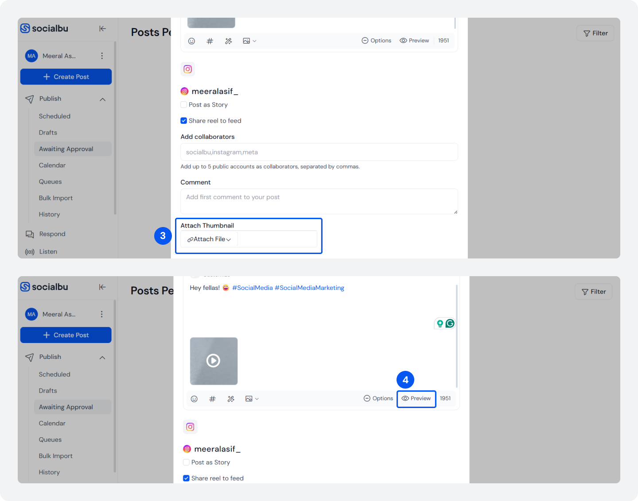Open Queues in top screenshot sidebar
The height and width of the screenshot is (501, 638).
click(50, 182)
